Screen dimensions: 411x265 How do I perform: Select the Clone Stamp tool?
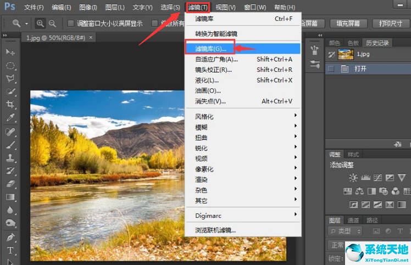click(10, 157)
